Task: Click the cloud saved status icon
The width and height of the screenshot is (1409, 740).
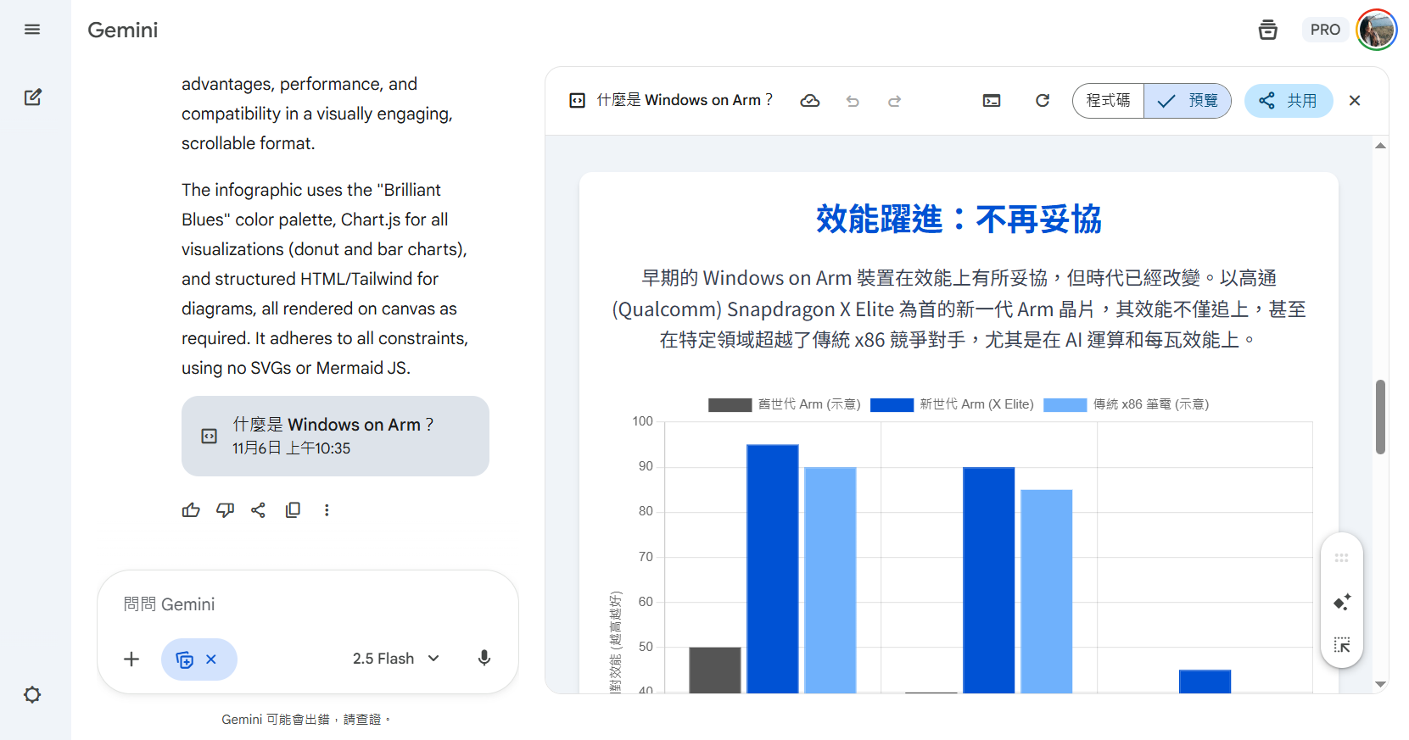Action: pos(810,101)
